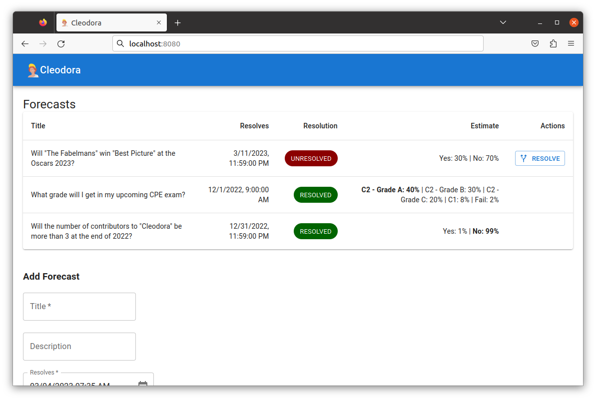Open the extensions puzzle icon

coord(553,43)
